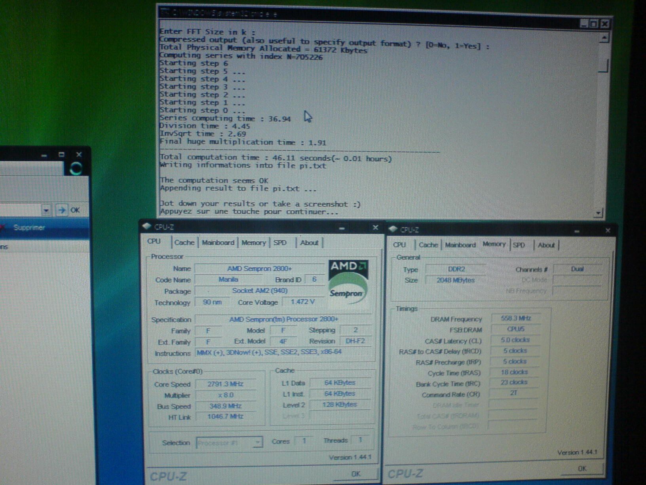Click the Name field AMD Sempron 2800+
Image resolution: width=646 pixels, height=485 pixels.
click(259, 268)
